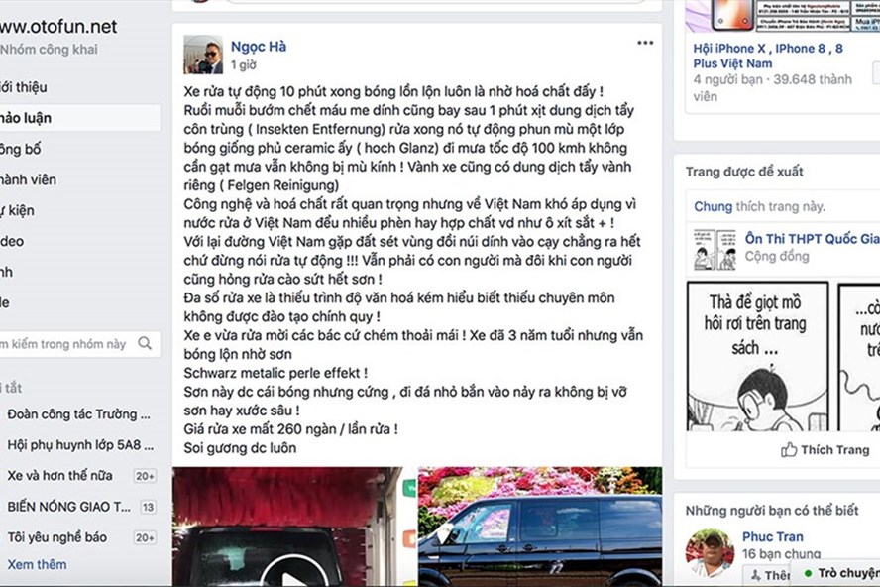Click Phuc Tran's profile avatar
The image size is (880, 587).
(710, 552)
